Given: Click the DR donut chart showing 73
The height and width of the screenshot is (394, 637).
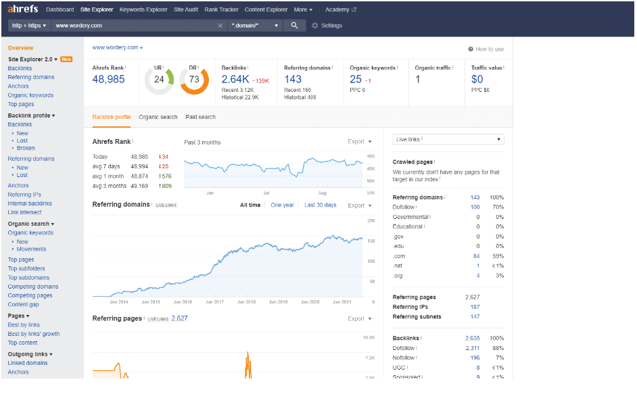Looking at the screenshot, I should click(x=194, y=80).
